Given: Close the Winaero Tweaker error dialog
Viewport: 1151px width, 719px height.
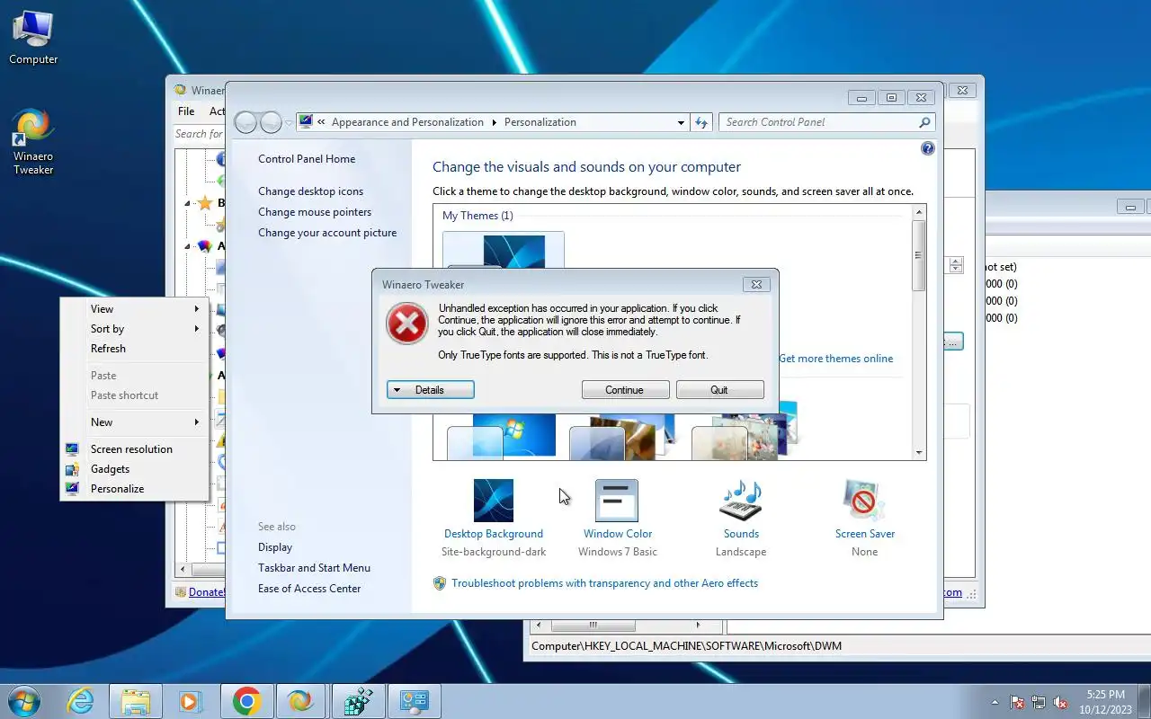Looking at the screenshot, I should pyautogui.click(x=756, y=284).
